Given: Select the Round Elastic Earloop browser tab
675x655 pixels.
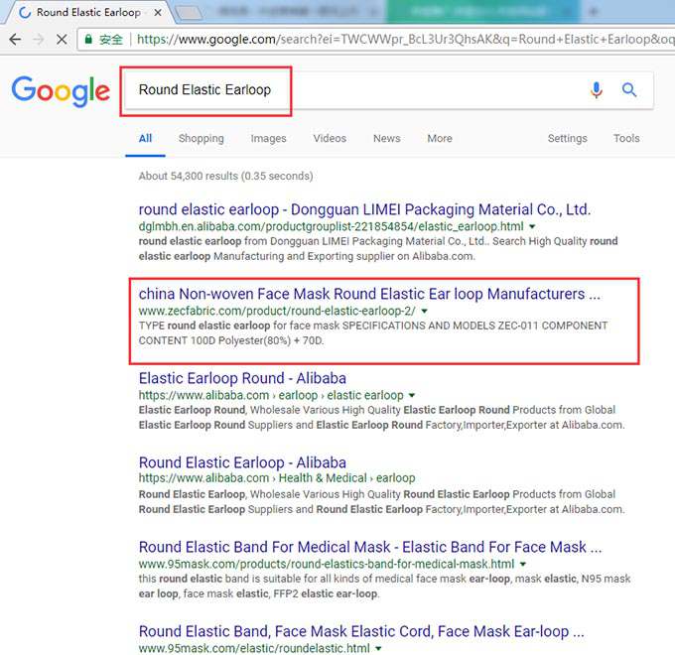Looking at the screenshot, I should 88,13.
